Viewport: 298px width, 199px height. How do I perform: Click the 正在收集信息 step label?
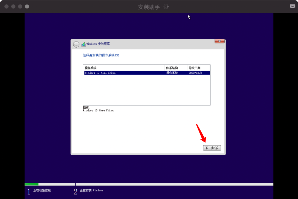(42, 190)
